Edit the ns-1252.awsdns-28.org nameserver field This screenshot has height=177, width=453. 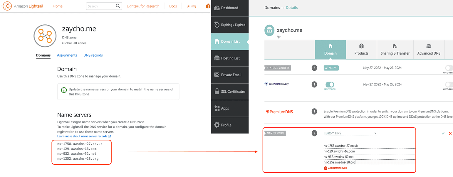click(x=369, y=162)
